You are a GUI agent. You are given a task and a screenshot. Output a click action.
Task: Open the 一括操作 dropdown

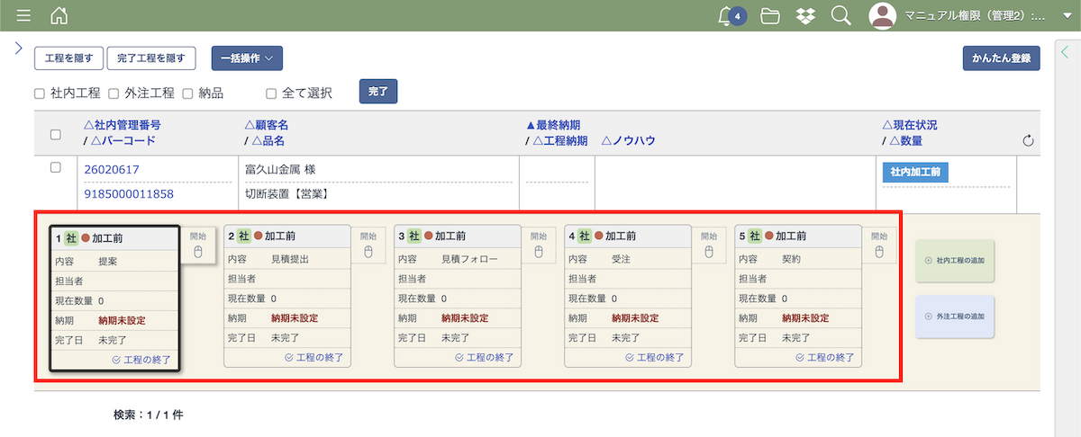[x=247, y=58]
